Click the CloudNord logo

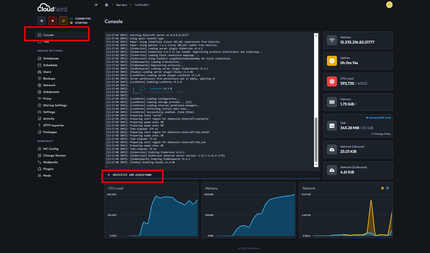[52, 8]
